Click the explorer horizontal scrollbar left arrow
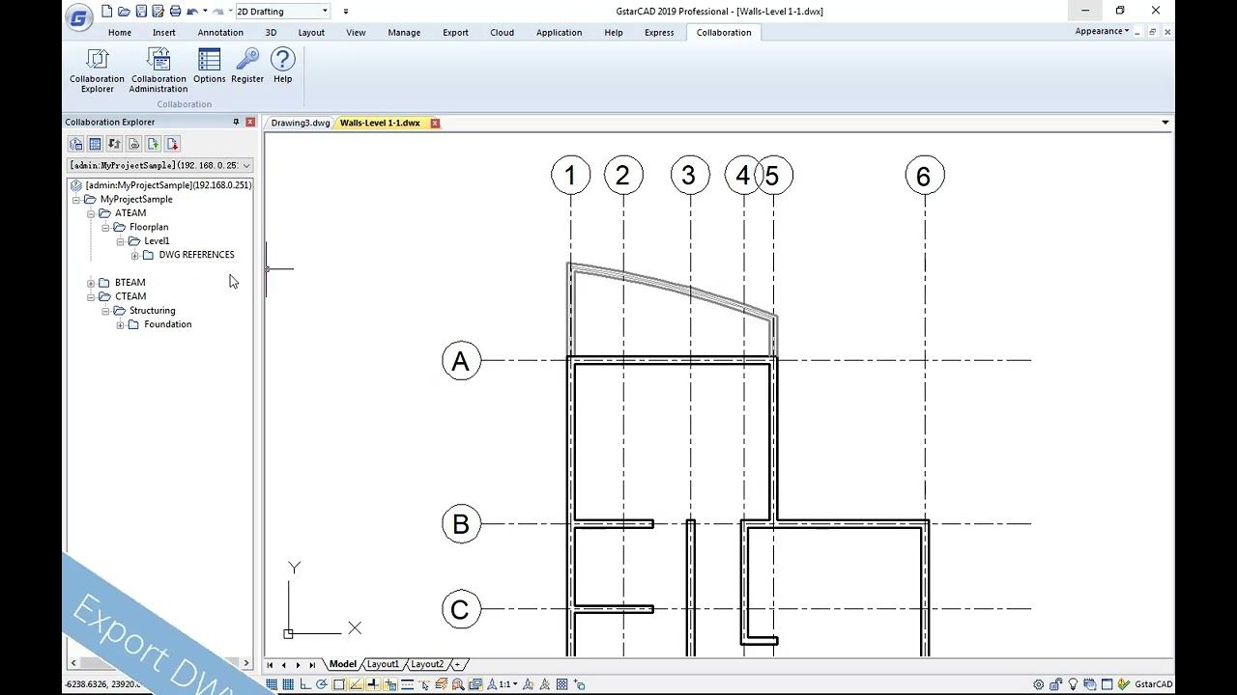This screenshot has height=695, width=1237. (x=72, y=663)
